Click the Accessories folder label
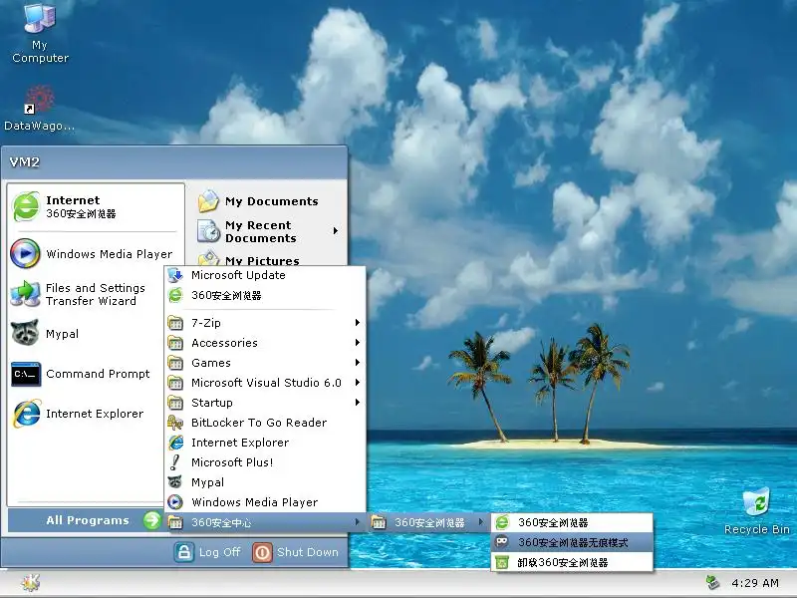The width and height of the screenshot is (797, 598). tap(224, 343)
